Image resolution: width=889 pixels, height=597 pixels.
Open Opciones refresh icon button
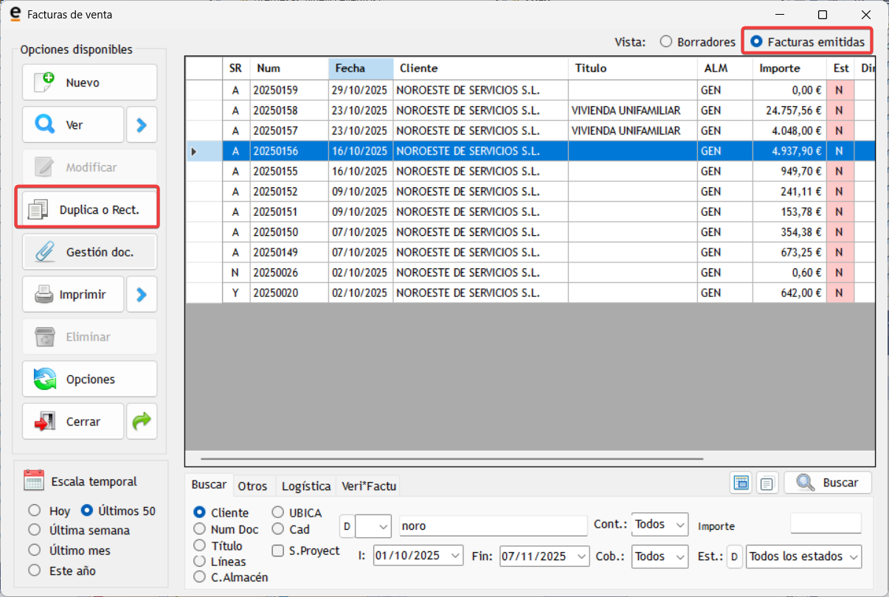click(89, 380)
